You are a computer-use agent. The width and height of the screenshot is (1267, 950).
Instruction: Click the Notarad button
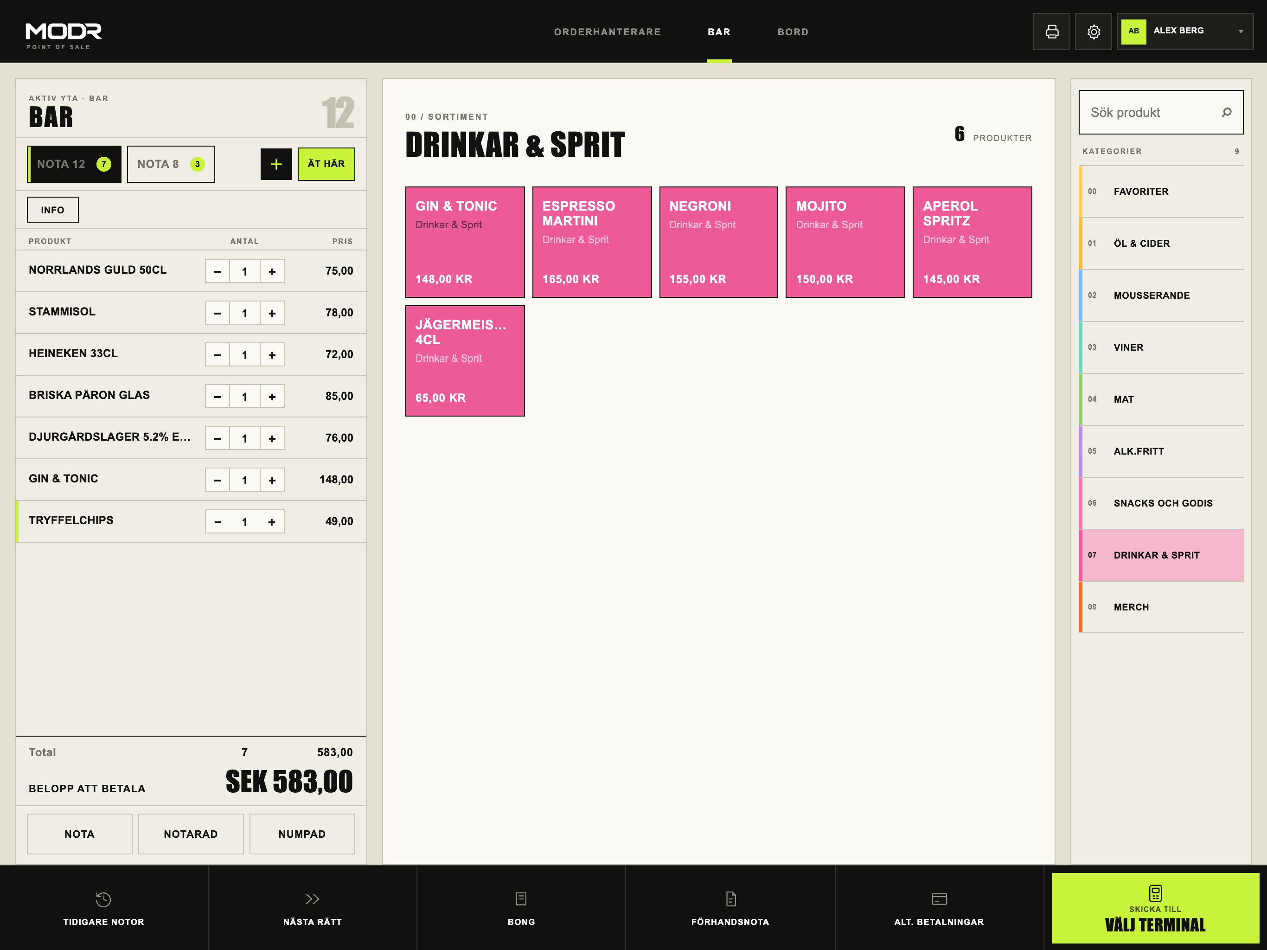coord(191,834)
